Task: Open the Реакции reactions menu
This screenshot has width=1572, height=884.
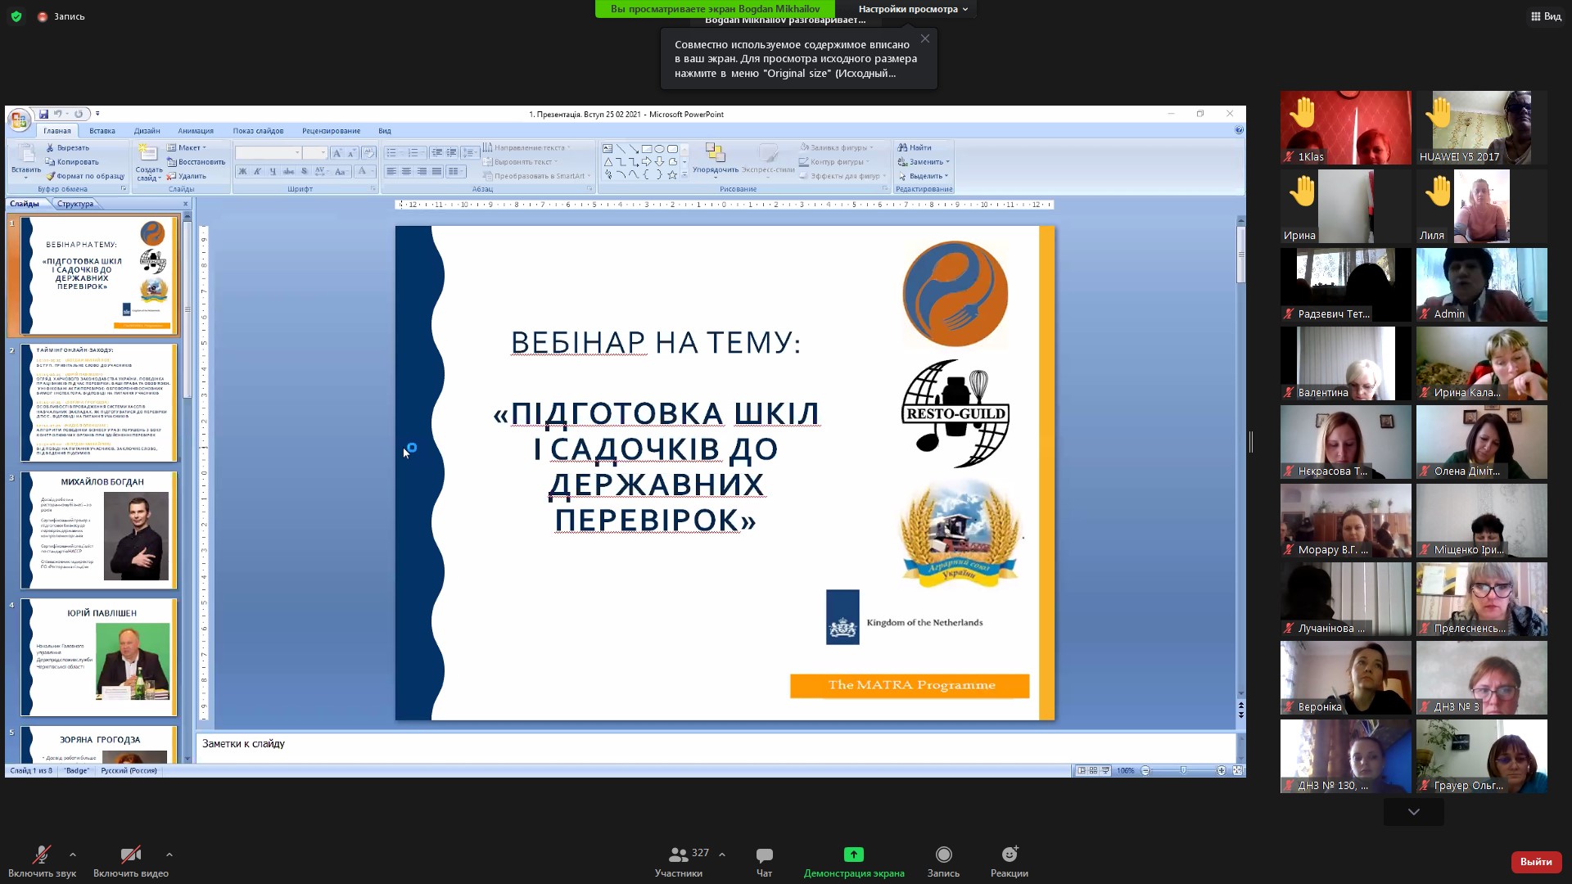Action: (x=1010, y=861)
